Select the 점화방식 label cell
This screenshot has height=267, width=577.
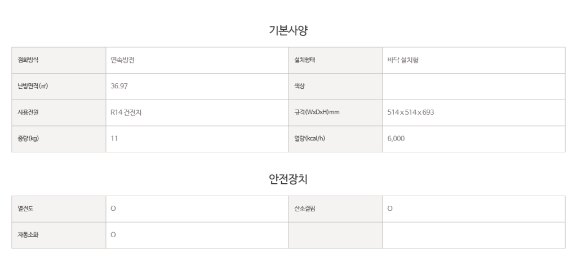pos(59,60)
